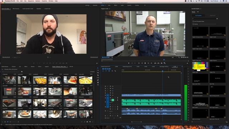Step forward one frame in Program monitor
Viewport: 229px width, 129px height.
pyautogui.click(x=148, y=63)
